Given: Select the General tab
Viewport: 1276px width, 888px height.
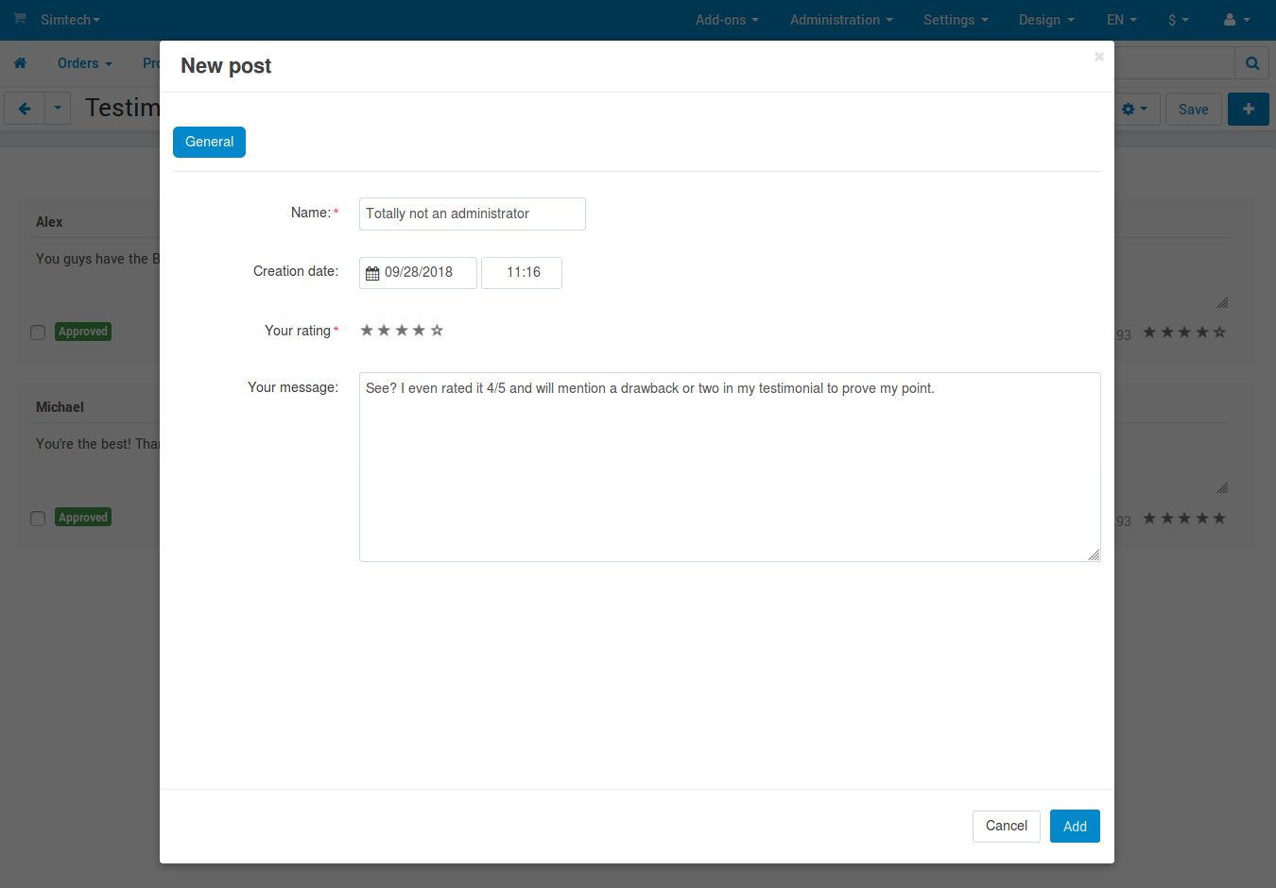Looking at the screenshot, I should point(209,142).
